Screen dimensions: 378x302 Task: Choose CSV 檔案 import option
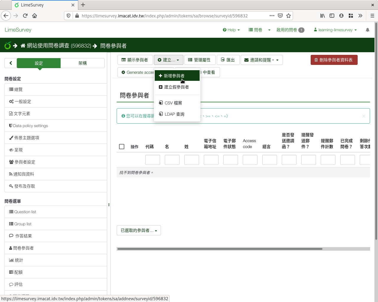coord(177,103)
